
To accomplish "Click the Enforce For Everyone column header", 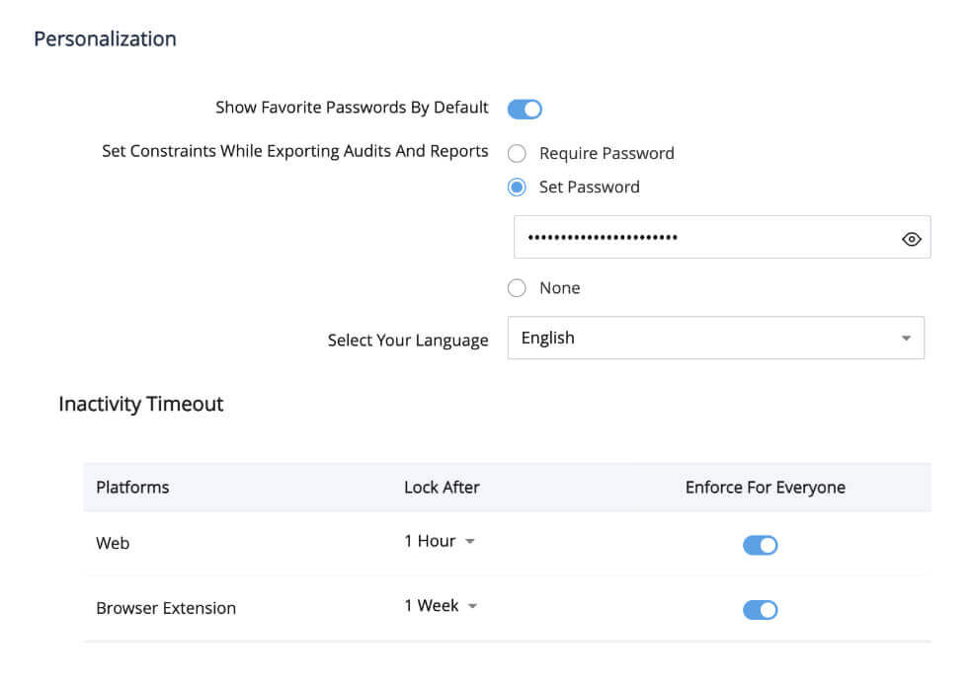I will coord(766,487).
